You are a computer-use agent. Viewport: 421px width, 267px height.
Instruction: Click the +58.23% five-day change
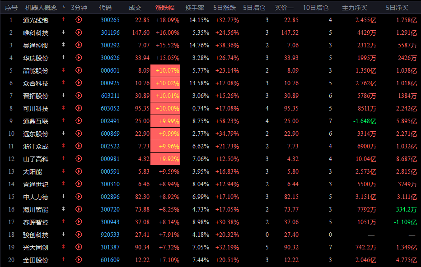point(227,121)
